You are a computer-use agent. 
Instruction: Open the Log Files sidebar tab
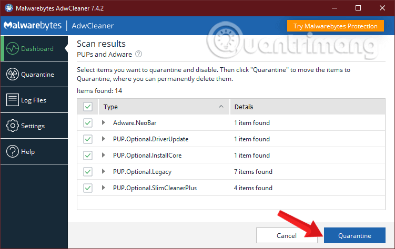click(x=34, y=100)
